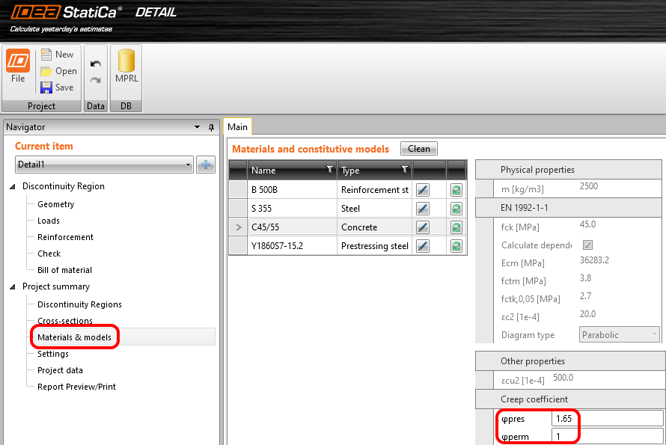Click the green icon in the C45/55 row
The height and width of the screenshot is (445, 666).
(x=456, y=227)
